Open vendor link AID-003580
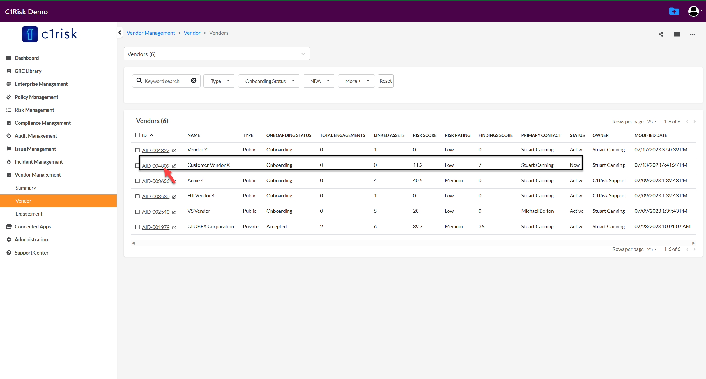Image resolution: width=706 pixels, height=379 pixels. click(x=156, y=196)
